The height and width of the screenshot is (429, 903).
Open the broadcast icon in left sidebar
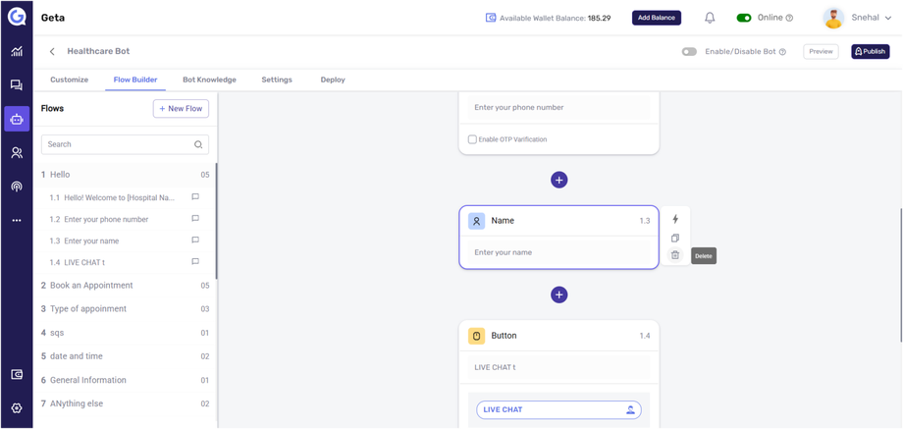[x=17, y=187]
